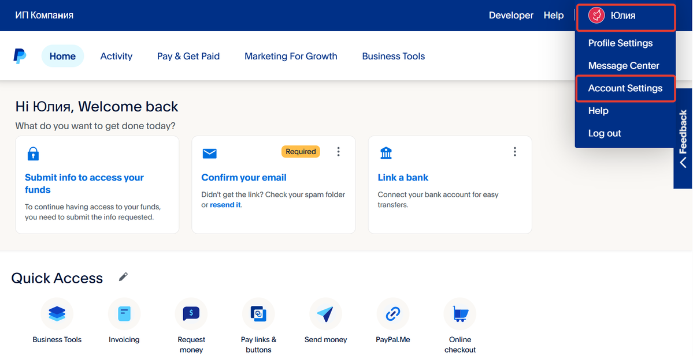Expand the Feedback side panel arrow
The height and width of the screenshot is (356, 693).
click(x=683, y=162)
